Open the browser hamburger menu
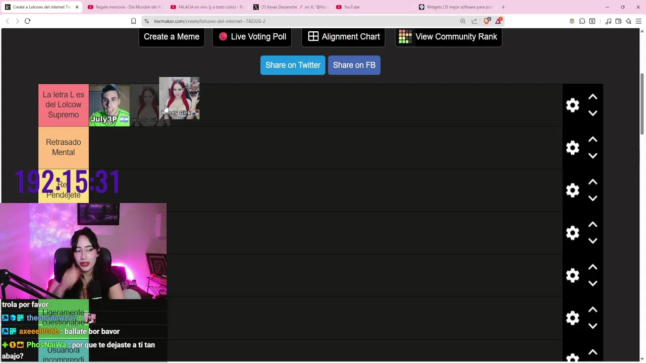Screen dimensions: 646x363 [x=638, y=21]
